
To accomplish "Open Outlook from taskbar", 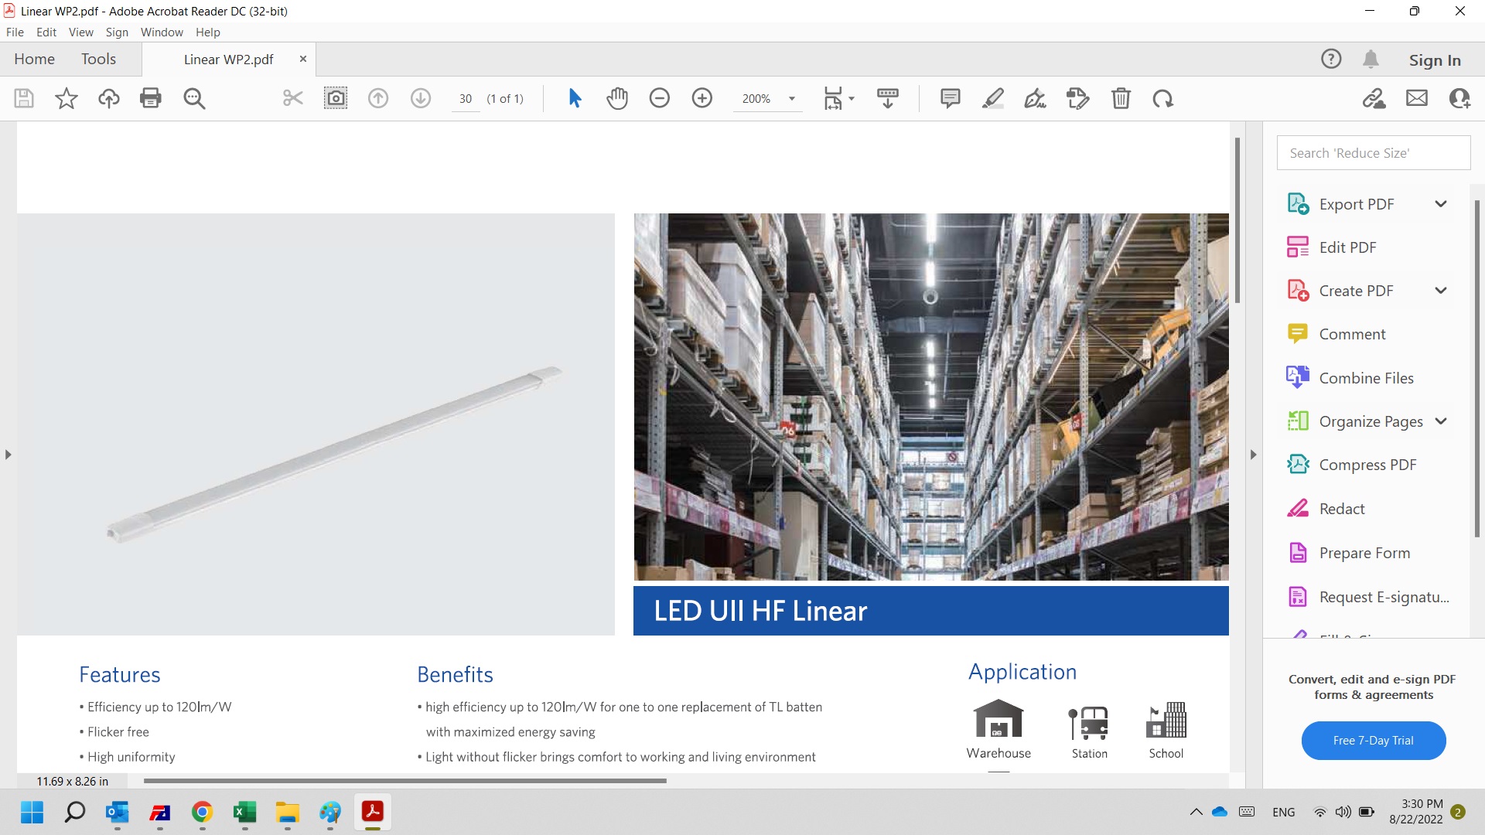I will click(x=117, y=812).
